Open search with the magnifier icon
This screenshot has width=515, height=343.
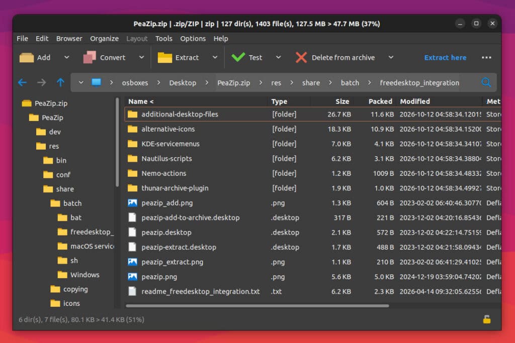click(x=486, y=82)
